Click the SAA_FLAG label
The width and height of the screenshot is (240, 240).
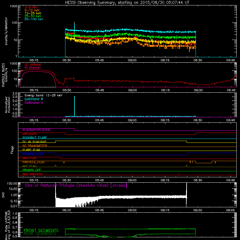pos(29,158)
